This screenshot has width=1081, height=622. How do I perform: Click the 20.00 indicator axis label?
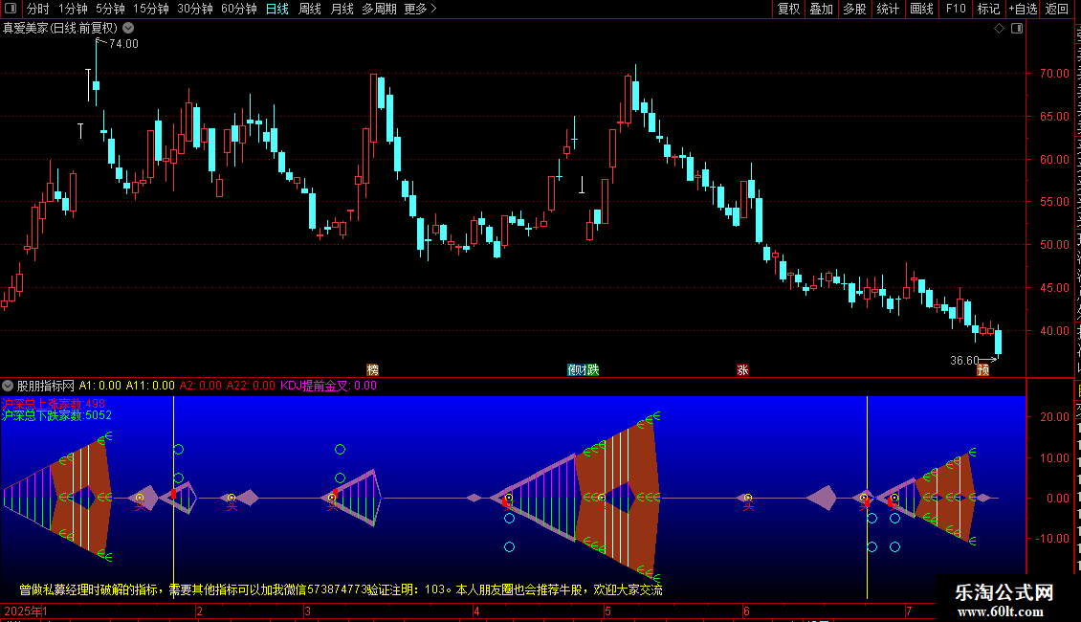pyautogui.click(x=1054, y=416)
